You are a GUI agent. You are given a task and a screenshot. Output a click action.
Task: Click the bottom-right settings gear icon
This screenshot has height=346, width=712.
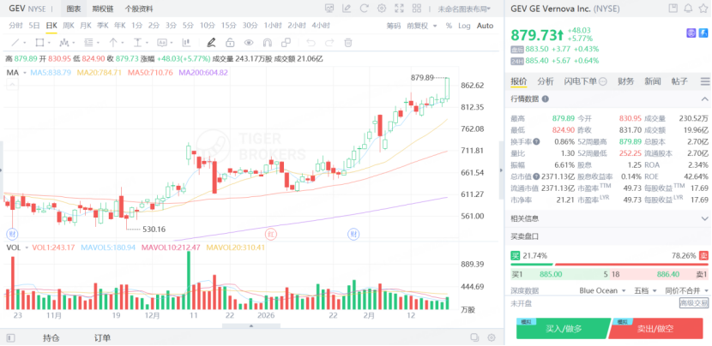(x=491, y=337)
